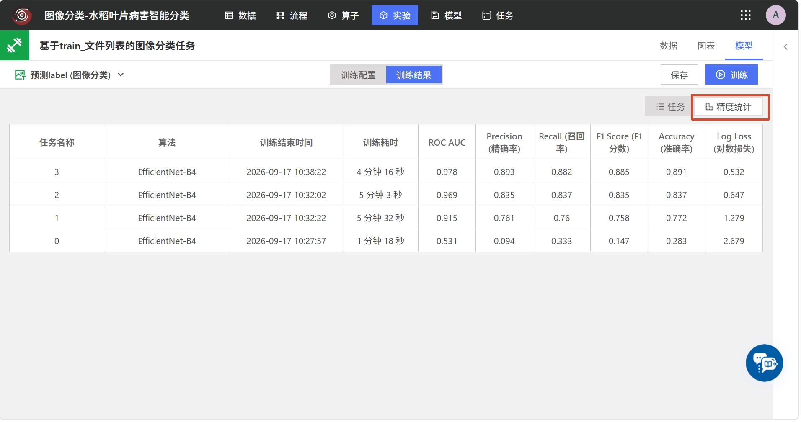
Task: Switch to the 数据 sub-tab
Action: point(669,46)
